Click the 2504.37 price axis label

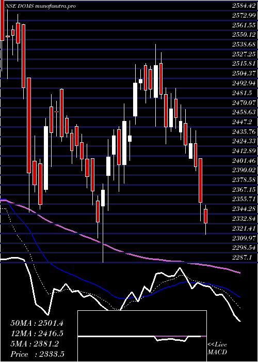coord(244,73)
